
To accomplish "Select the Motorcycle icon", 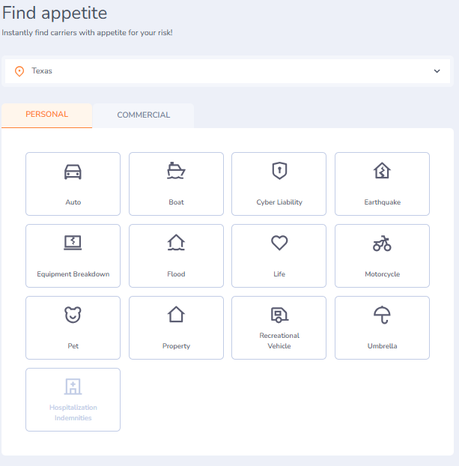I will click(382, 243).
